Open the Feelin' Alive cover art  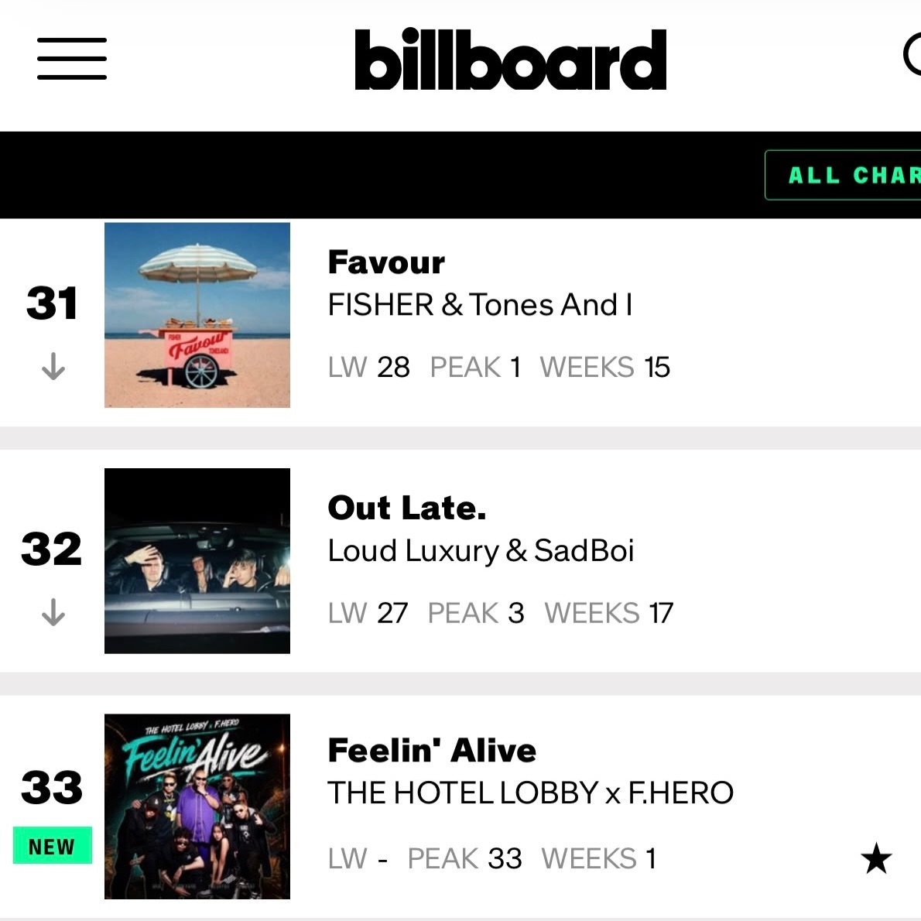coord(197,806)
